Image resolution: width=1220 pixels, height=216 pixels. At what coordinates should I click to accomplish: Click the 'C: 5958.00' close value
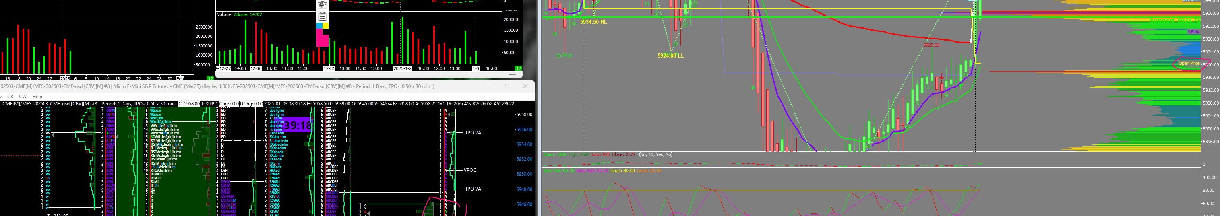pos(189,103)
